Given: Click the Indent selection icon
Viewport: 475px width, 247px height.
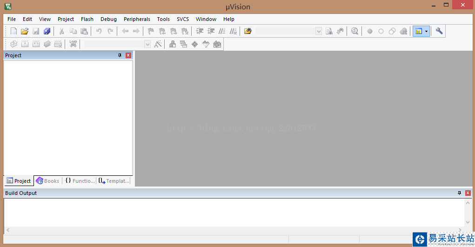Looking at the screenshot, I should coord(200,31).
